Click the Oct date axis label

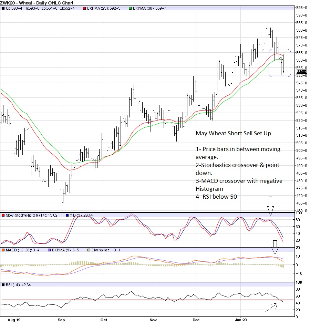tap(104, 320)
